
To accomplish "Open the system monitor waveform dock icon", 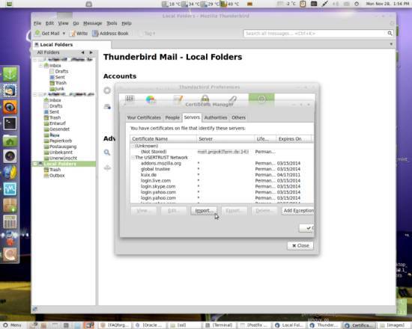I will click(x=10, y=189).
